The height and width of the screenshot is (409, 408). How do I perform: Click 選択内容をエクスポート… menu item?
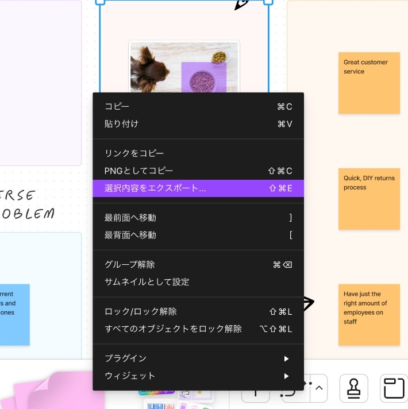pyautogui.click(x=198, y=188)
